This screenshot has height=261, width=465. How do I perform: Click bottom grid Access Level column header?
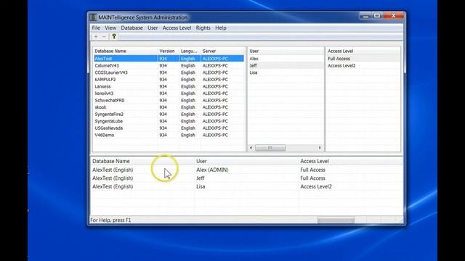point(350,161)
